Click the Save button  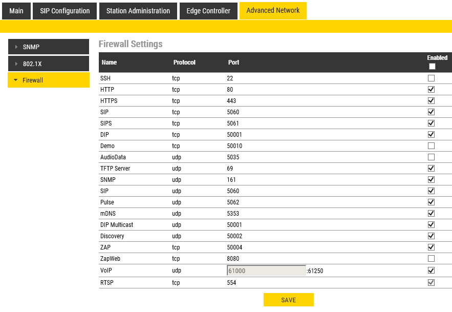tap(288, 300)
